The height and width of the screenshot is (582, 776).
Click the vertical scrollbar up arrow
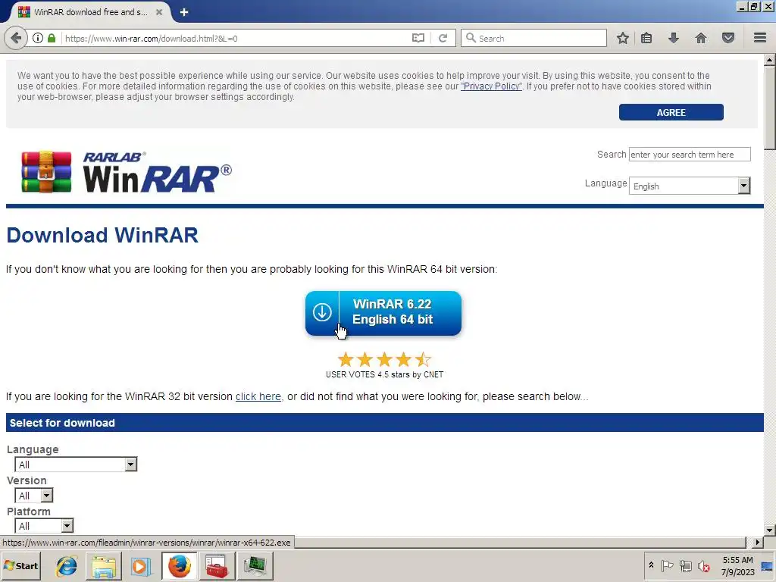coord(770,60)
